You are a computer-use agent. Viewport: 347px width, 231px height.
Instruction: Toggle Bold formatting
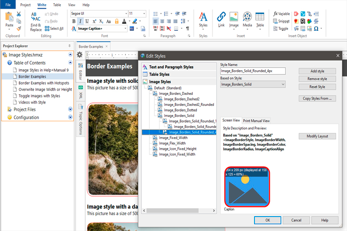click(x=74, y=21)
